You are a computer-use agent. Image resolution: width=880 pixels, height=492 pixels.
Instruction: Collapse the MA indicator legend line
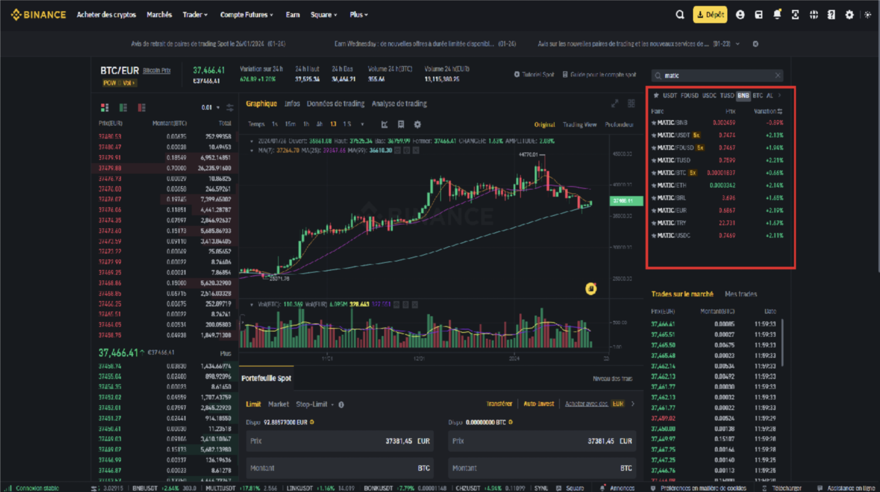[252, 150]
